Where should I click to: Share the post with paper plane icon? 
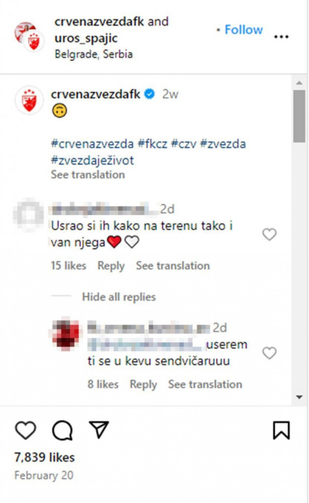(x=99, y=429)
